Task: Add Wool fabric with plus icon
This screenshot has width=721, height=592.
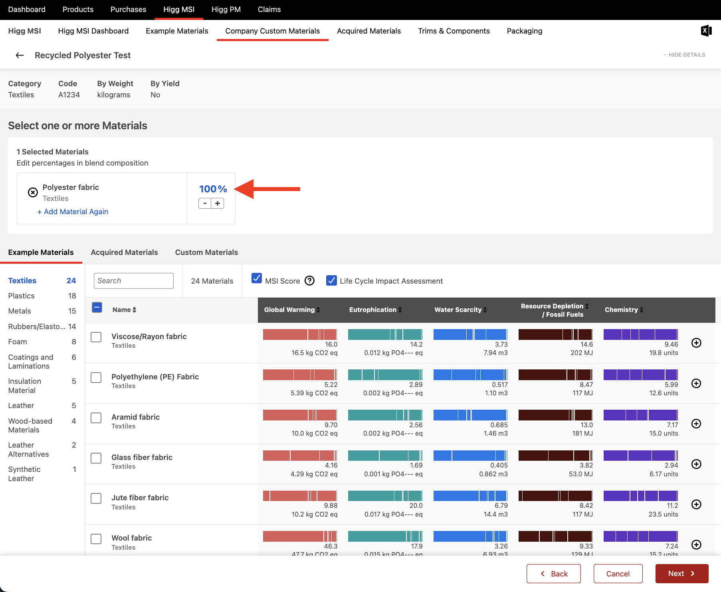Action: (x=696, y=545)
